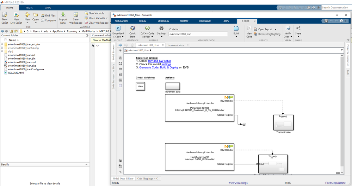This screenshot has width=352, height=186.
Task: Switch to MATLAB PLOTS tab
Action: pyautogui.click(x=29, y=8)
